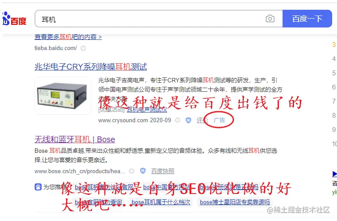The image size is (337, 221).
Task: Open camera image search icon
Action: [x=270, y=19]
